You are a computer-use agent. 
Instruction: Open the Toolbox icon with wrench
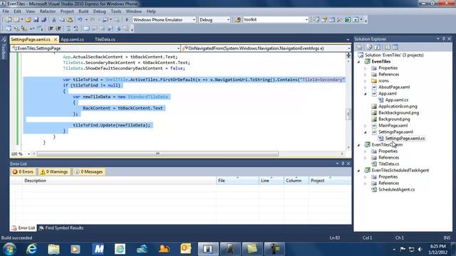[340, 20]
